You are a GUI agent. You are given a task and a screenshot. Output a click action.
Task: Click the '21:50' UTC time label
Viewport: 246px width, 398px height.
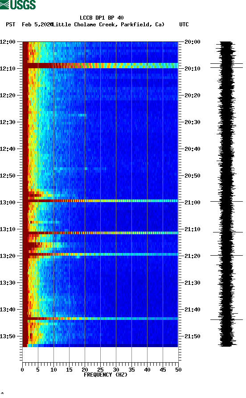click(x=193, y=336)
